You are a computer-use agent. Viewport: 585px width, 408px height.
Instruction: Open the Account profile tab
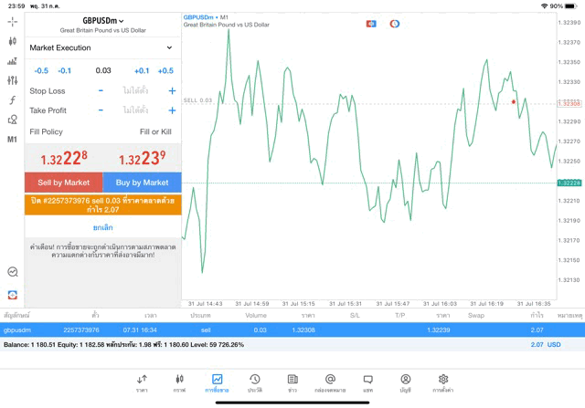[405, 382]
